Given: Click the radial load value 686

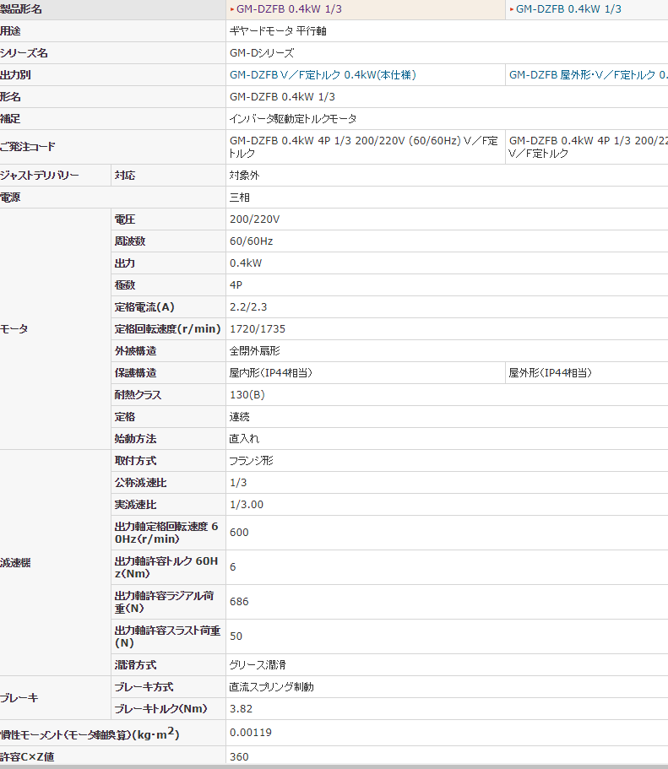Looking at the screenshot, I should pyautogui.click(x=239, y=602).
